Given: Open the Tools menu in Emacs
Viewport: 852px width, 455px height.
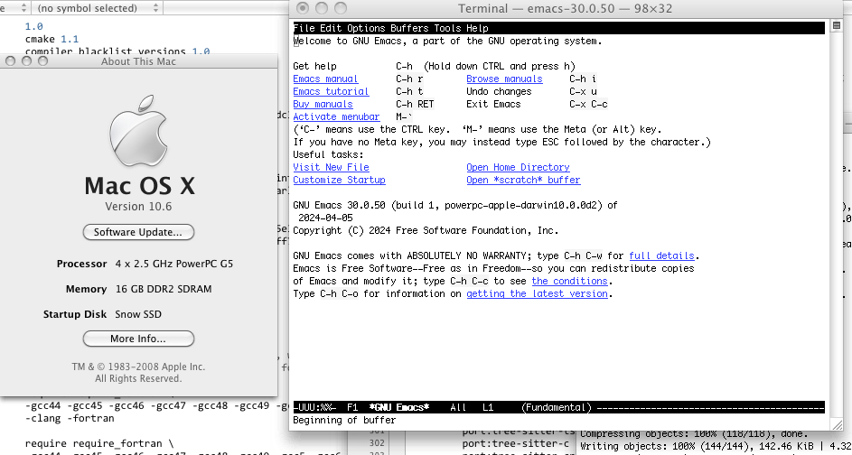Looking at the screenshot, I should (448, 28).
